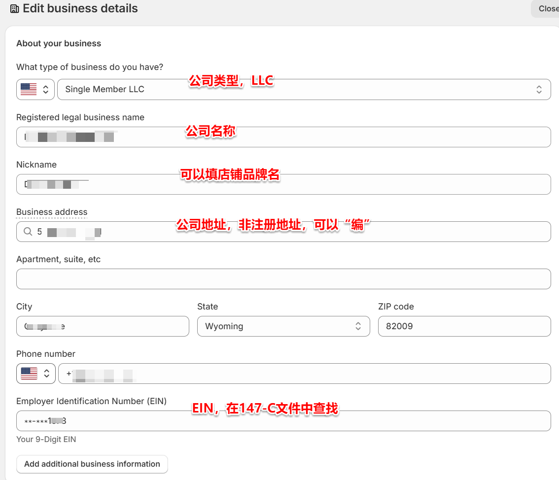Click the Apartment, suite, etc field
This screenshot has height=480, width=559.
coord(283,279)
